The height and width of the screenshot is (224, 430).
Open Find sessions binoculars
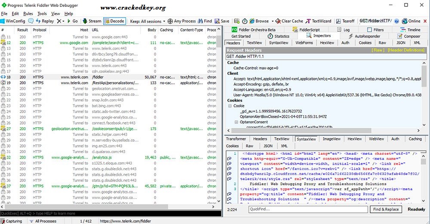[205, 21]
